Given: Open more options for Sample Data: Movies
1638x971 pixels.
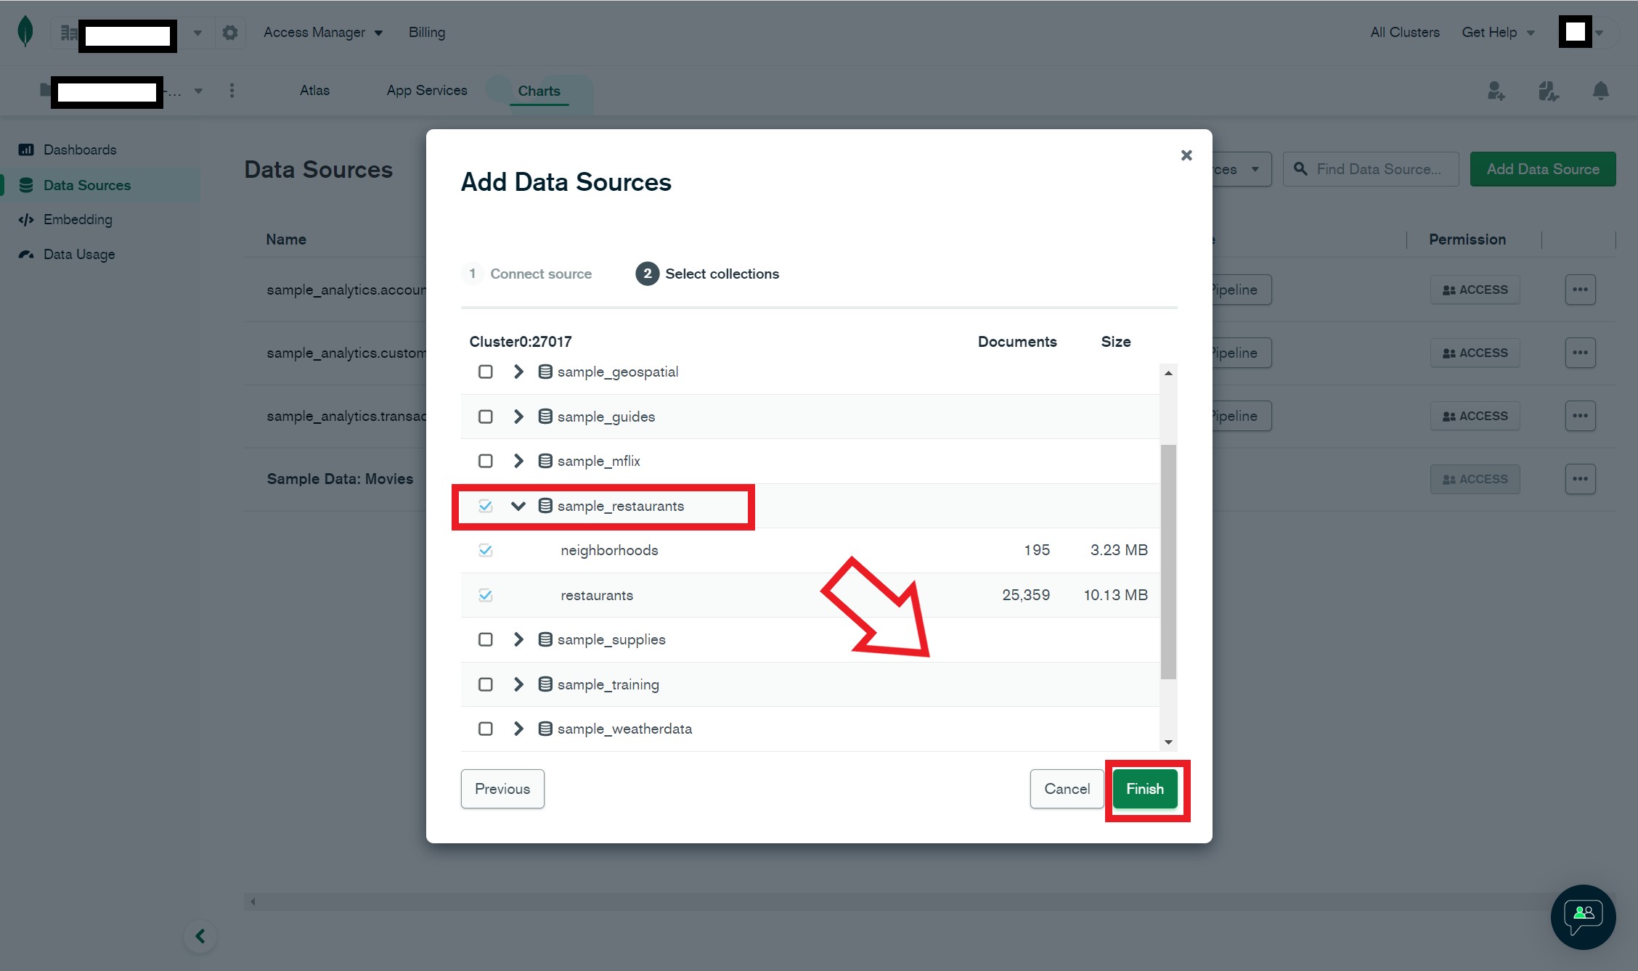Looking at the screenshot, I should click(x=1580, y=479).
